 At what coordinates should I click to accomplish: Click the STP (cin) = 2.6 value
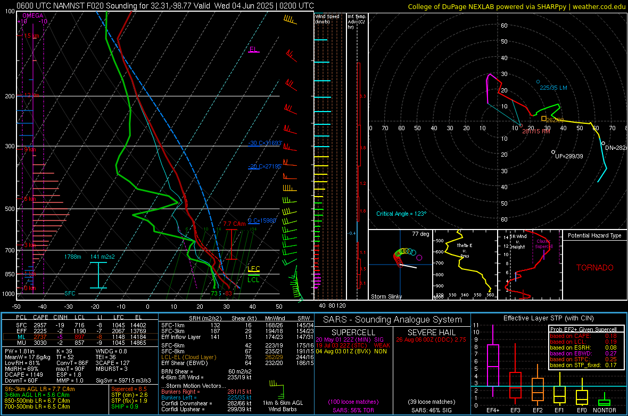tap(129, 395)
